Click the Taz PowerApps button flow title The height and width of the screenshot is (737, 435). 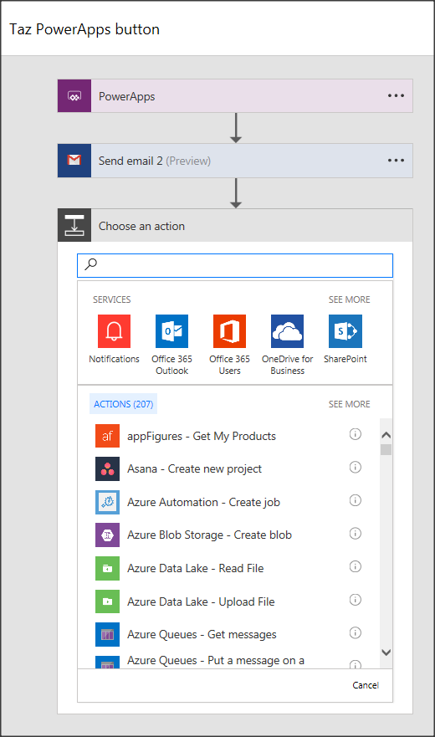(x=84, y=29)
